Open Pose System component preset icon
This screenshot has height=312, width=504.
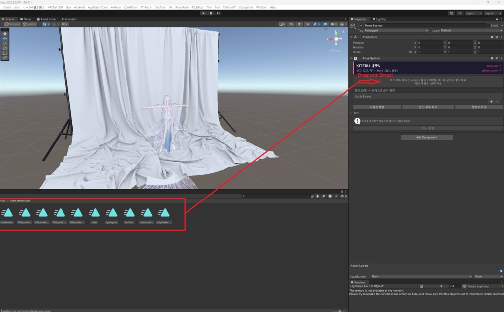coord(497,58)
